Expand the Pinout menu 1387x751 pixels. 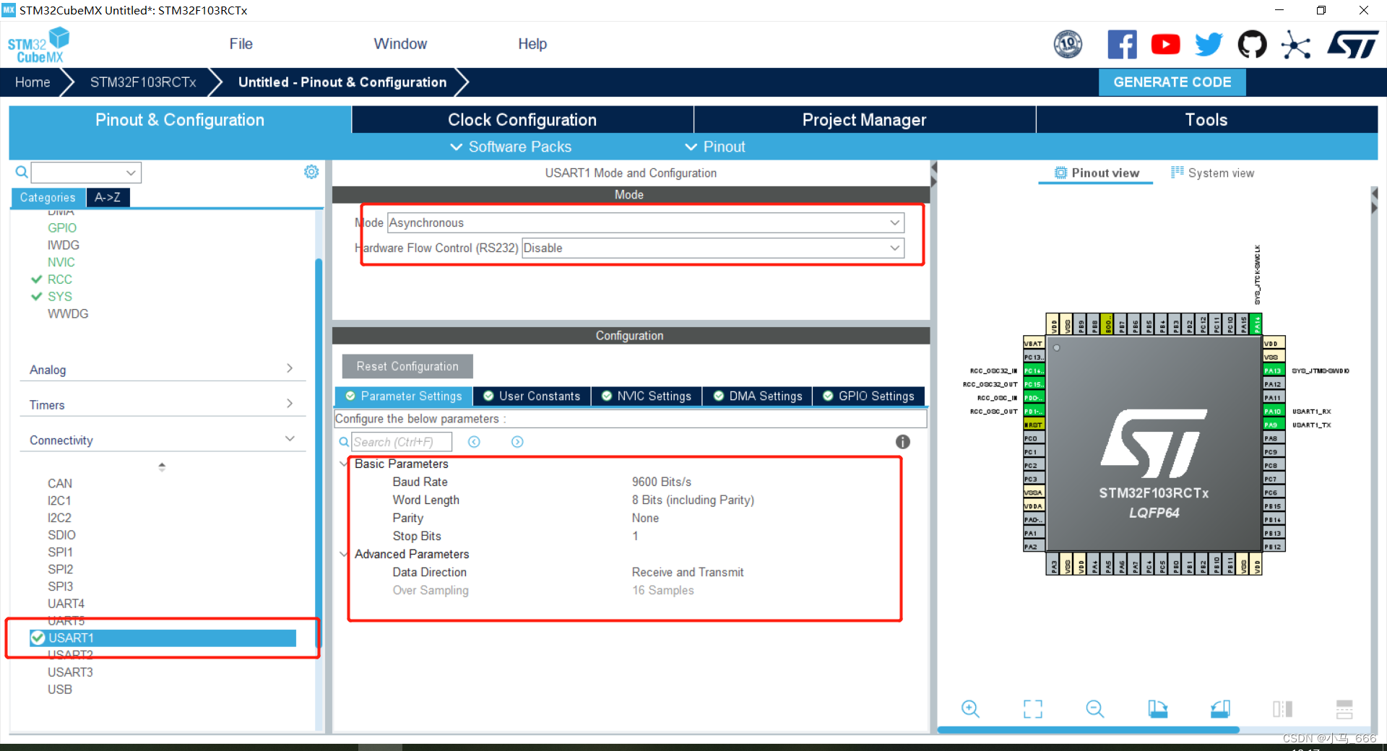714,147
